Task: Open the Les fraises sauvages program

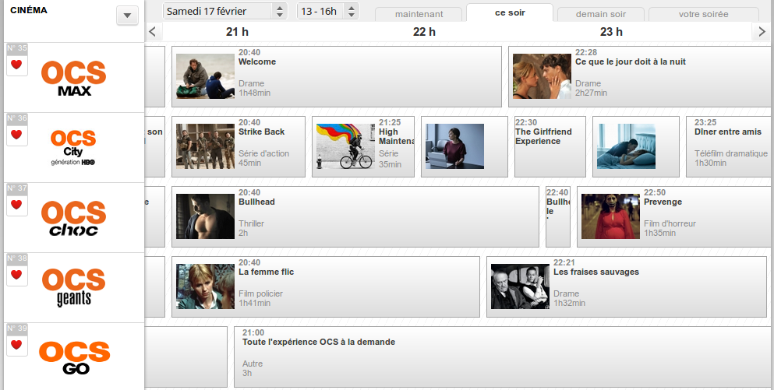Action: [596, 272]
